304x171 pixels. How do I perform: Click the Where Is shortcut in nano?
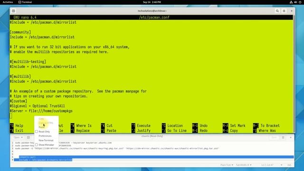click(81, 125)
